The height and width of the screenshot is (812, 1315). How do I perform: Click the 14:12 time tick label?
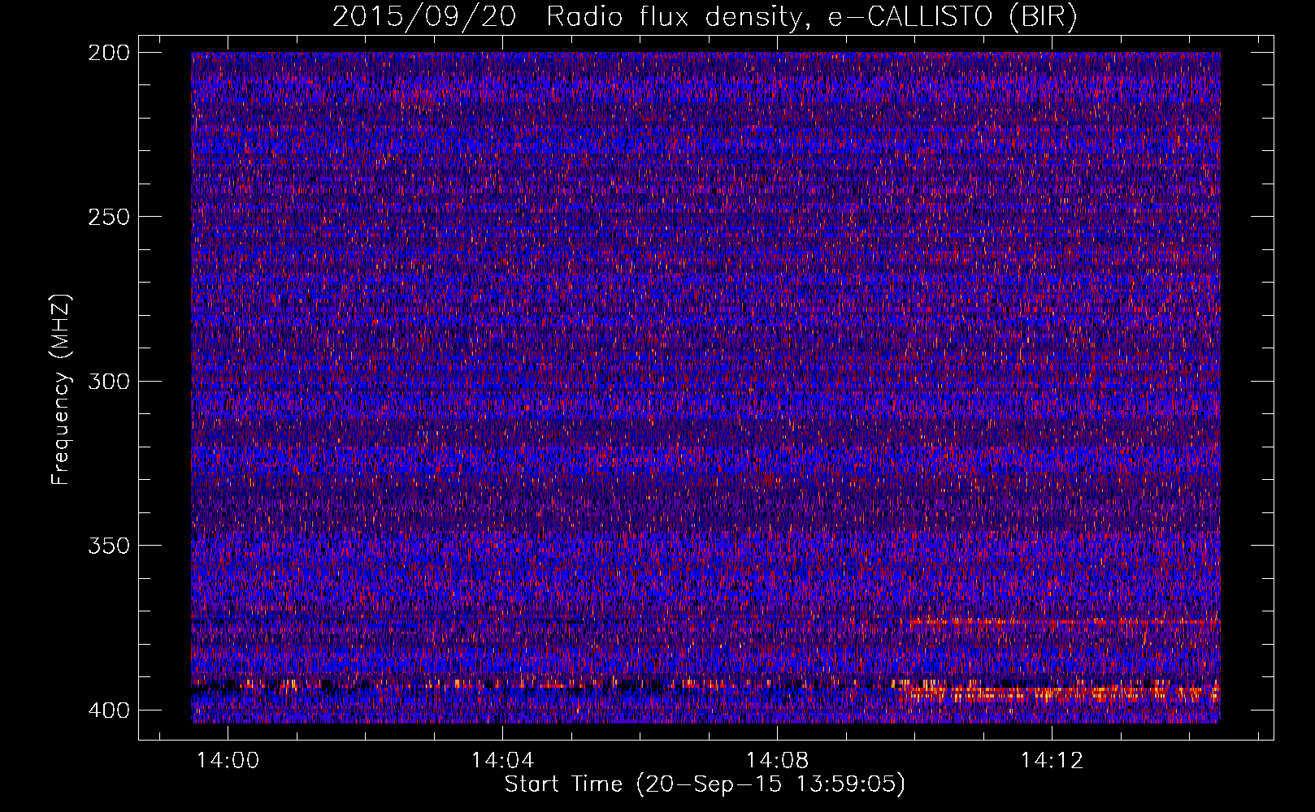click(1052, 760)
